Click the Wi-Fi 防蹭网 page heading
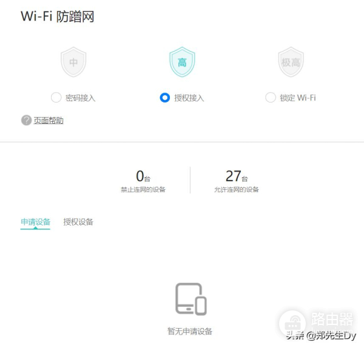Screen dimensions: 364x348 pos(58,17)
